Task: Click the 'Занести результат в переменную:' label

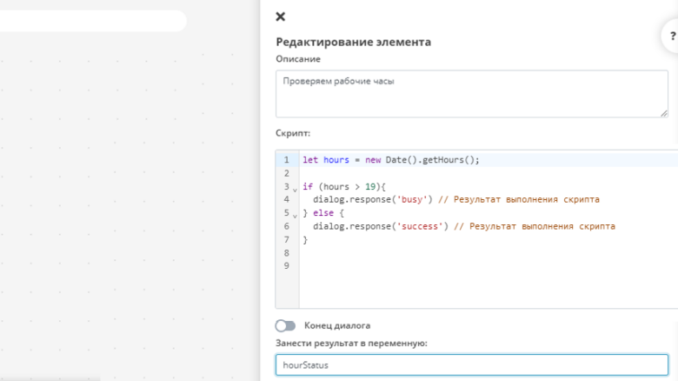Action: click(351, 343)
